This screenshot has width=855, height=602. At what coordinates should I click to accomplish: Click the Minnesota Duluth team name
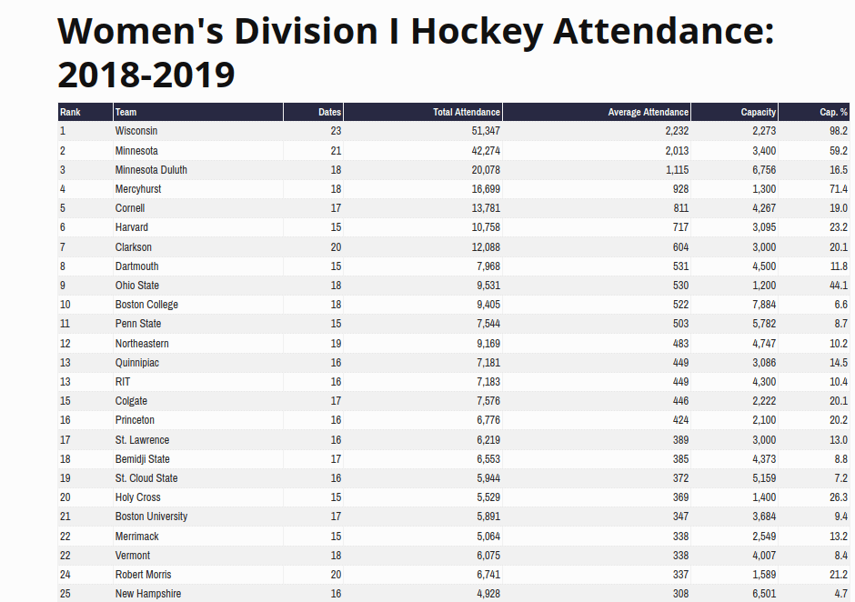point(151,170)
